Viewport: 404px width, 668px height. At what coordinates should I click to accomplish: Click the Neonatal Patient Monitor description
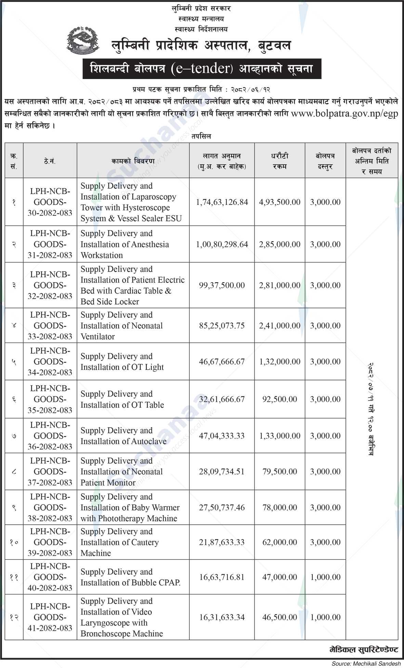coord(121,472)
